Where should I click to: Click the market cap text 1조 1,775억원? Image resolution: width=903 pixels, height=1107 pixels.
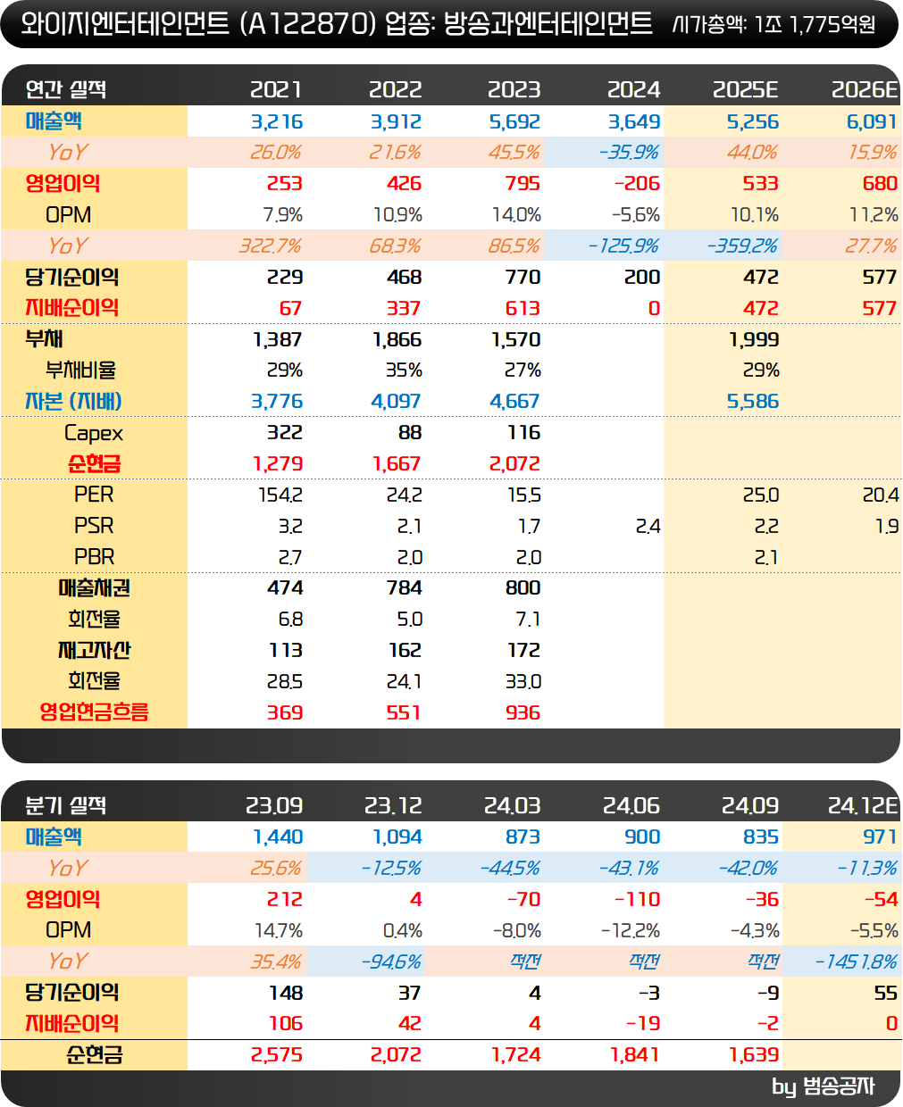point(815,24)
